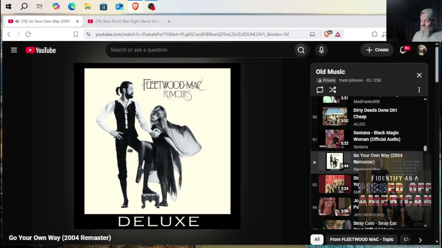Show more filter chips with the right chevron
This screenshot has height=248, width=442.
click(420, 240)
